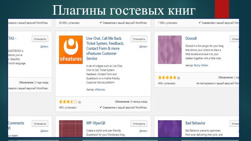Open Детали link for oFeatures plugin
The height and width of the screenshot is (141, 251).
[x=143, y=46]
